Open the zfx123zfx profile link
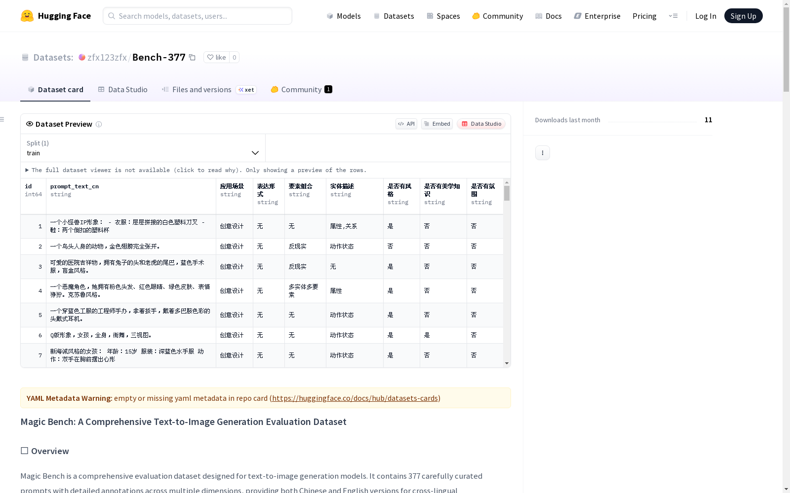The height and width of the screenshot is (493, 790). pyautogui.click(x=107, y=57)
